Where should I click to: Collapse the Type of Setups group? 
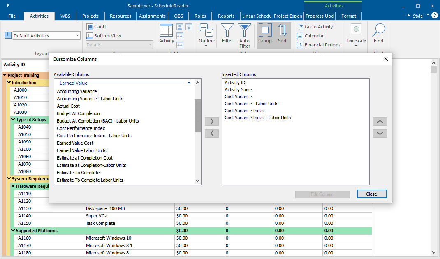13,120
